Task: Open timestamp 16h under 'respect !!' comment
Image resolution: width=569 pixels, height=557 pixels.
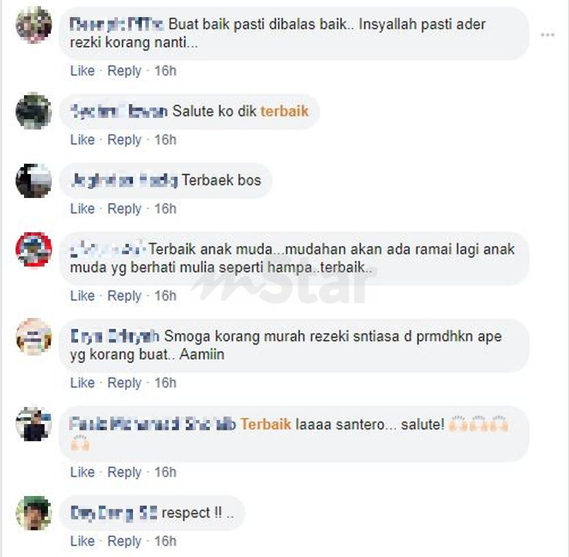Action: 165,541
